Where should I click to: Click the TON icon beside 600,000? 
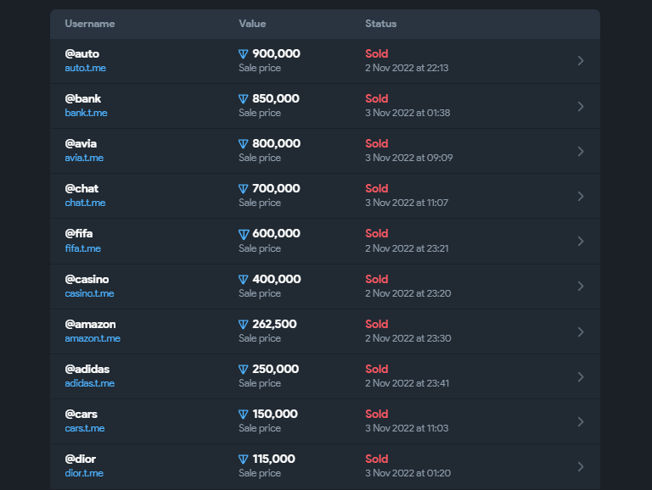pyautogui.click(x=244, y=234)
